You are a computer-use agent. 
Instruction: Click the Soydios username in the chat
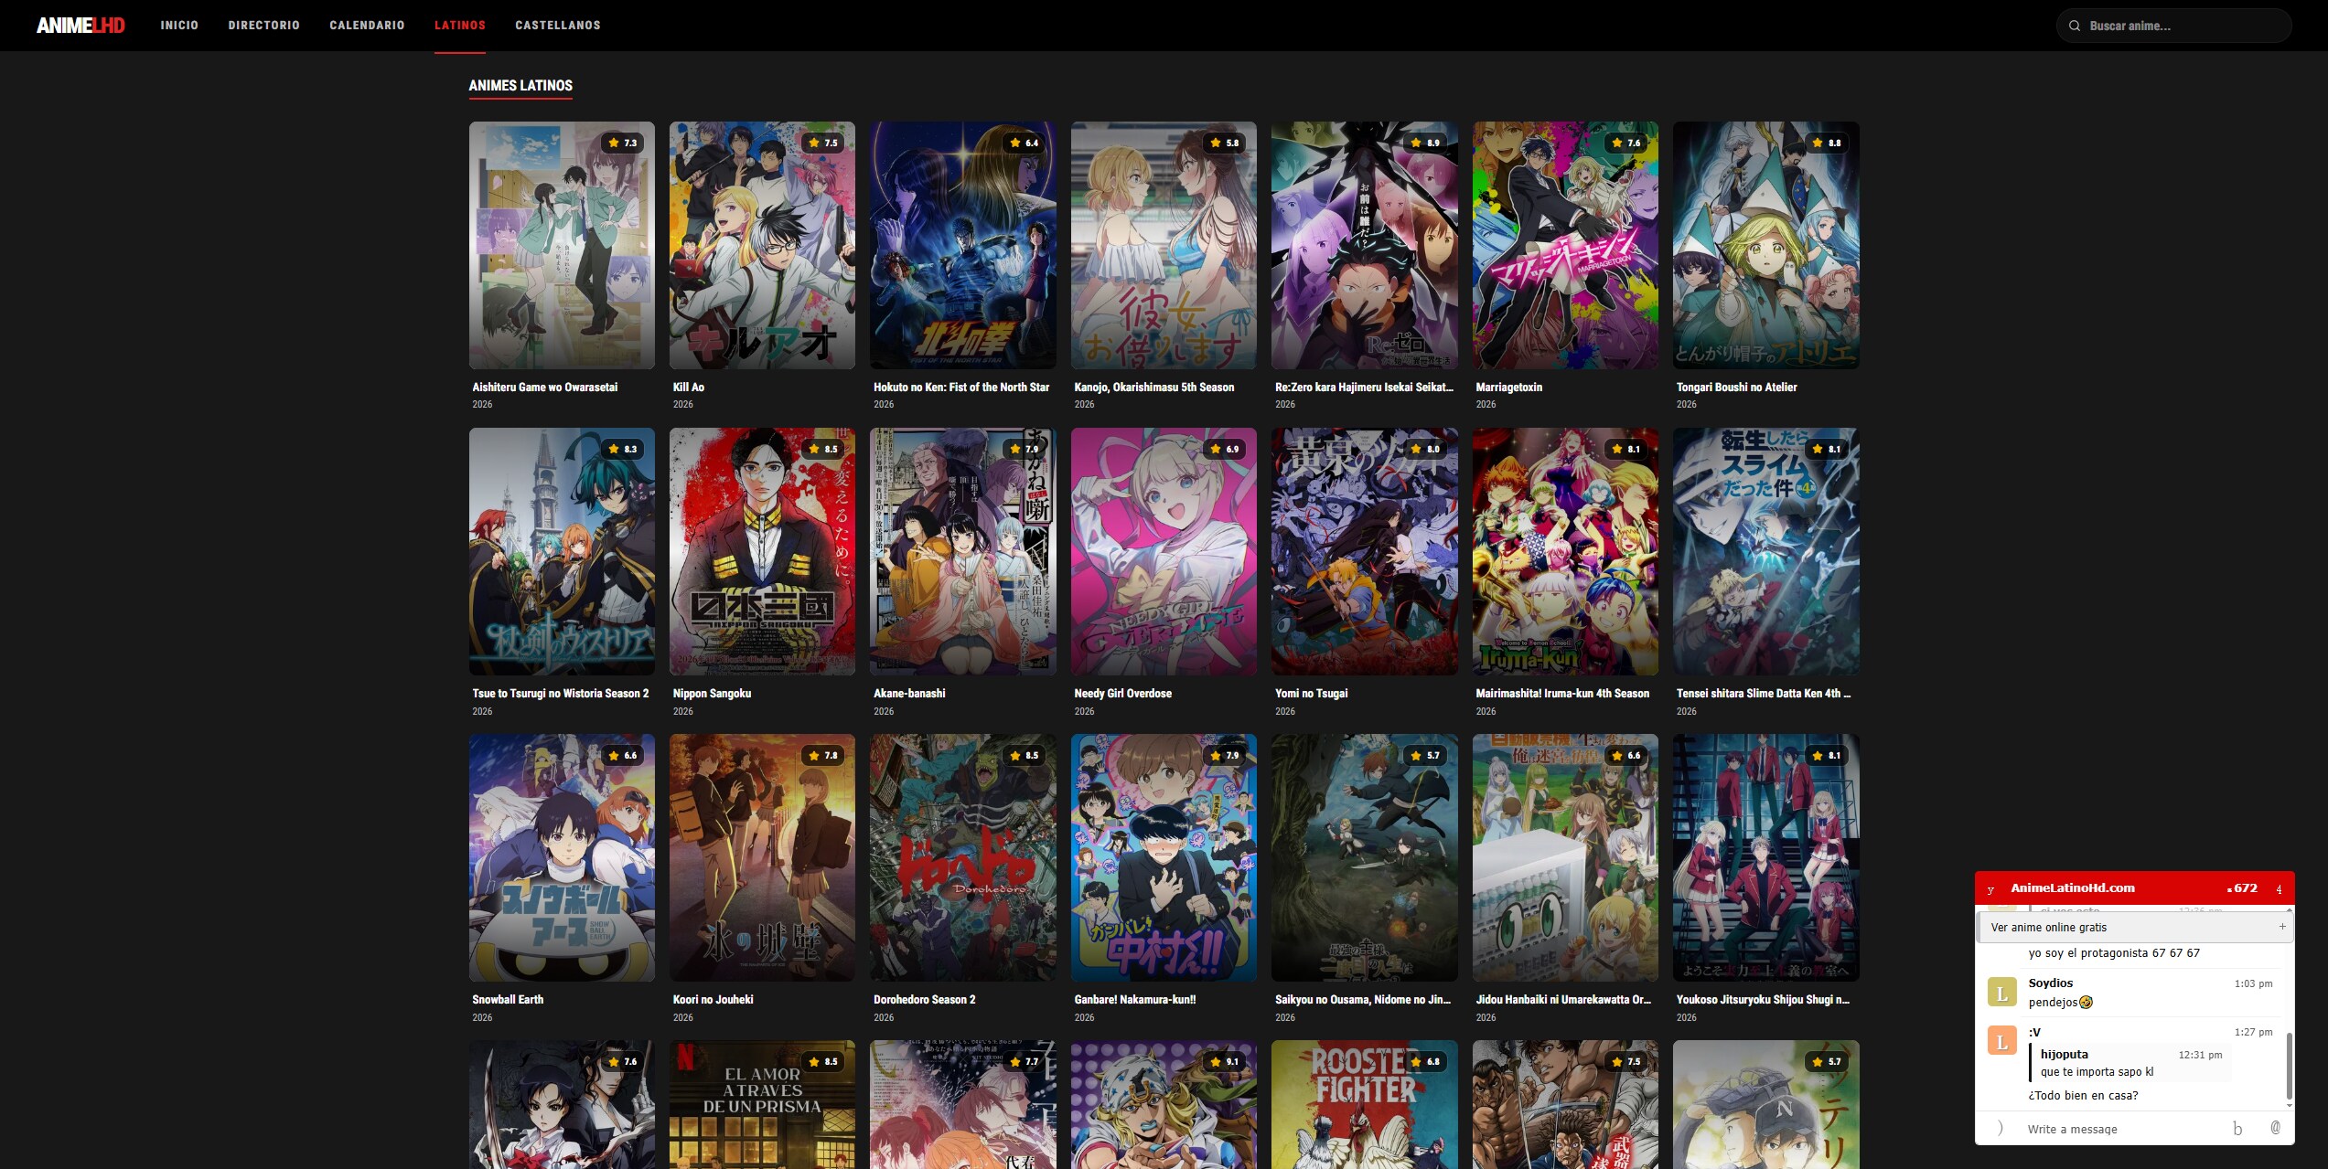2050,983
